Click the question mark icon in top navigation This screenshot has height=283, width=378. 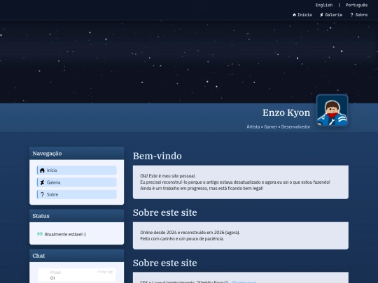click(351, 15)
